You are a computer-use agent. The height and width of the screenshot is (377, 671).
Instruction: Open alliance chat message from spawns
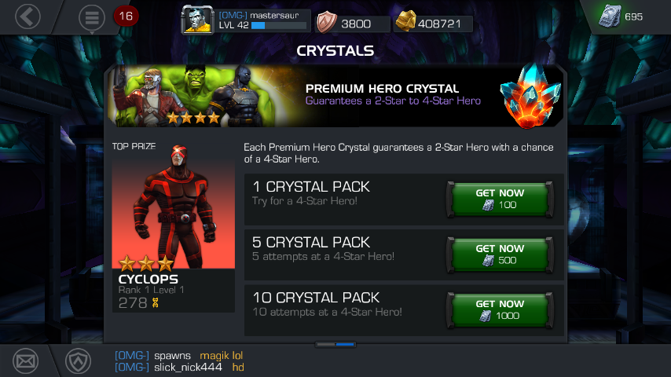[x=179, y=356]
